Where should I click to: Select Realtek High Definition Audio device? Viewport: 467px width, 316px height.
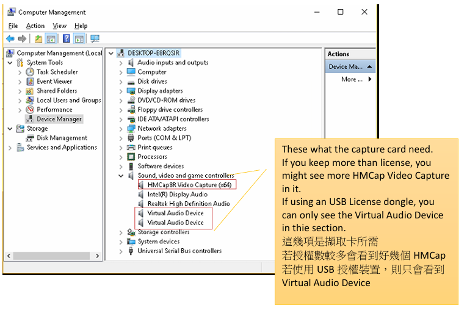(x=189, y=204)
